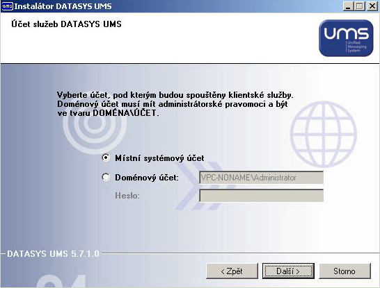The image size is (380, 288).
Task: Click the Účet služeb DATASYS UMS heading
Action: pos(66,24)
